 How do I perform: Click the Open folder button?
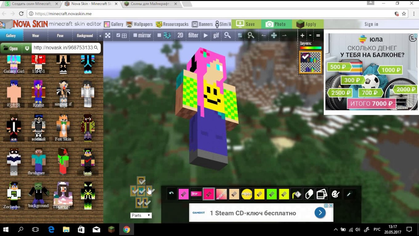click(10, 48)
